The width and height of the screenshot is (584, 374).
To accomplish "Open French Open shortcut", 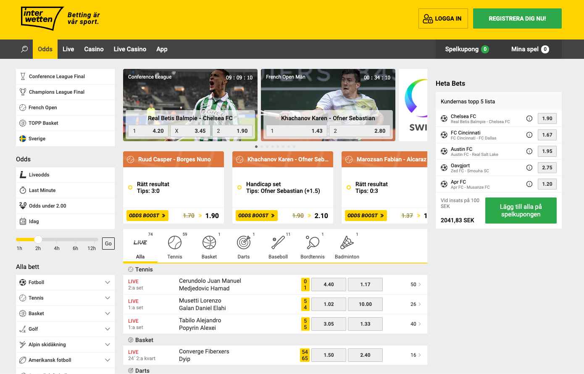I will coord(65,108).
